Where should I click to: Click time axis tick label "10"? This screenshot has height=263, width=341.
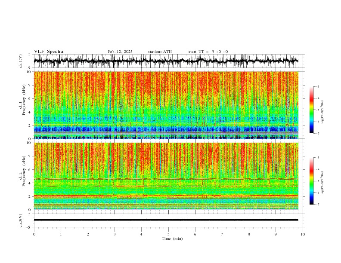click(303, 234)
